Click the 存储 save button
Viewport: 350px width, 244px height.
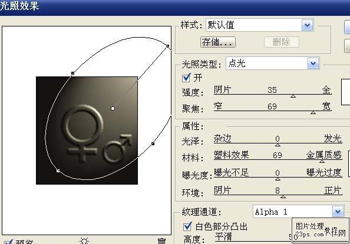(x=218, y=42)
